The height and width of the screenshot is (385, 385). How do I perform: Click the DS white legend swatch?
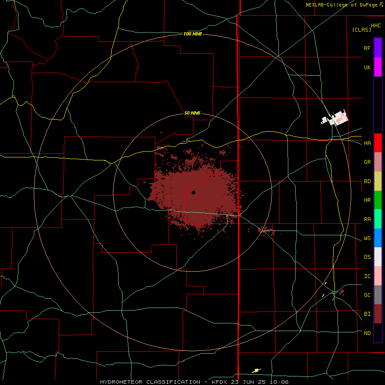pos(378,257)
